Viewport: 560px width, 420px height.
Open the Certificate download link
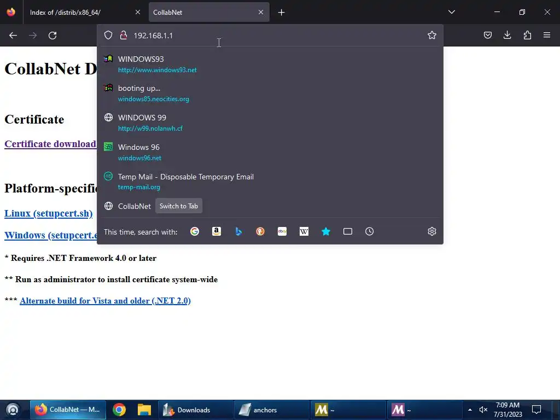(x=50, y=144)
